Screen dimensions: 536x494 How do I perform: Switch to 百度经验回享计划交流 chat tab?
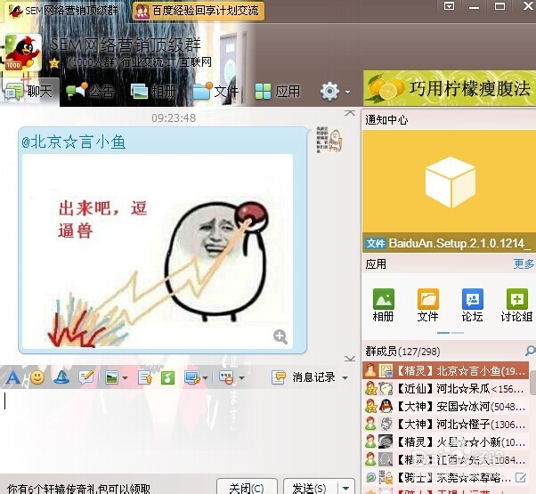click(x=199, y=11)
